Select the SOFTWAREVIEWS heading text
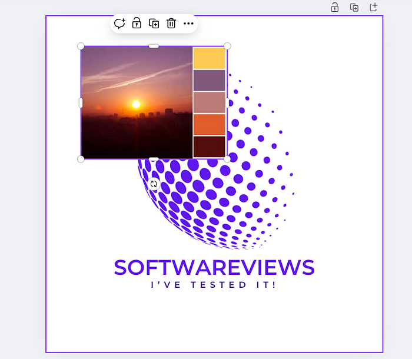This screenshot has height=359, width=412. (x=214, y=268)
